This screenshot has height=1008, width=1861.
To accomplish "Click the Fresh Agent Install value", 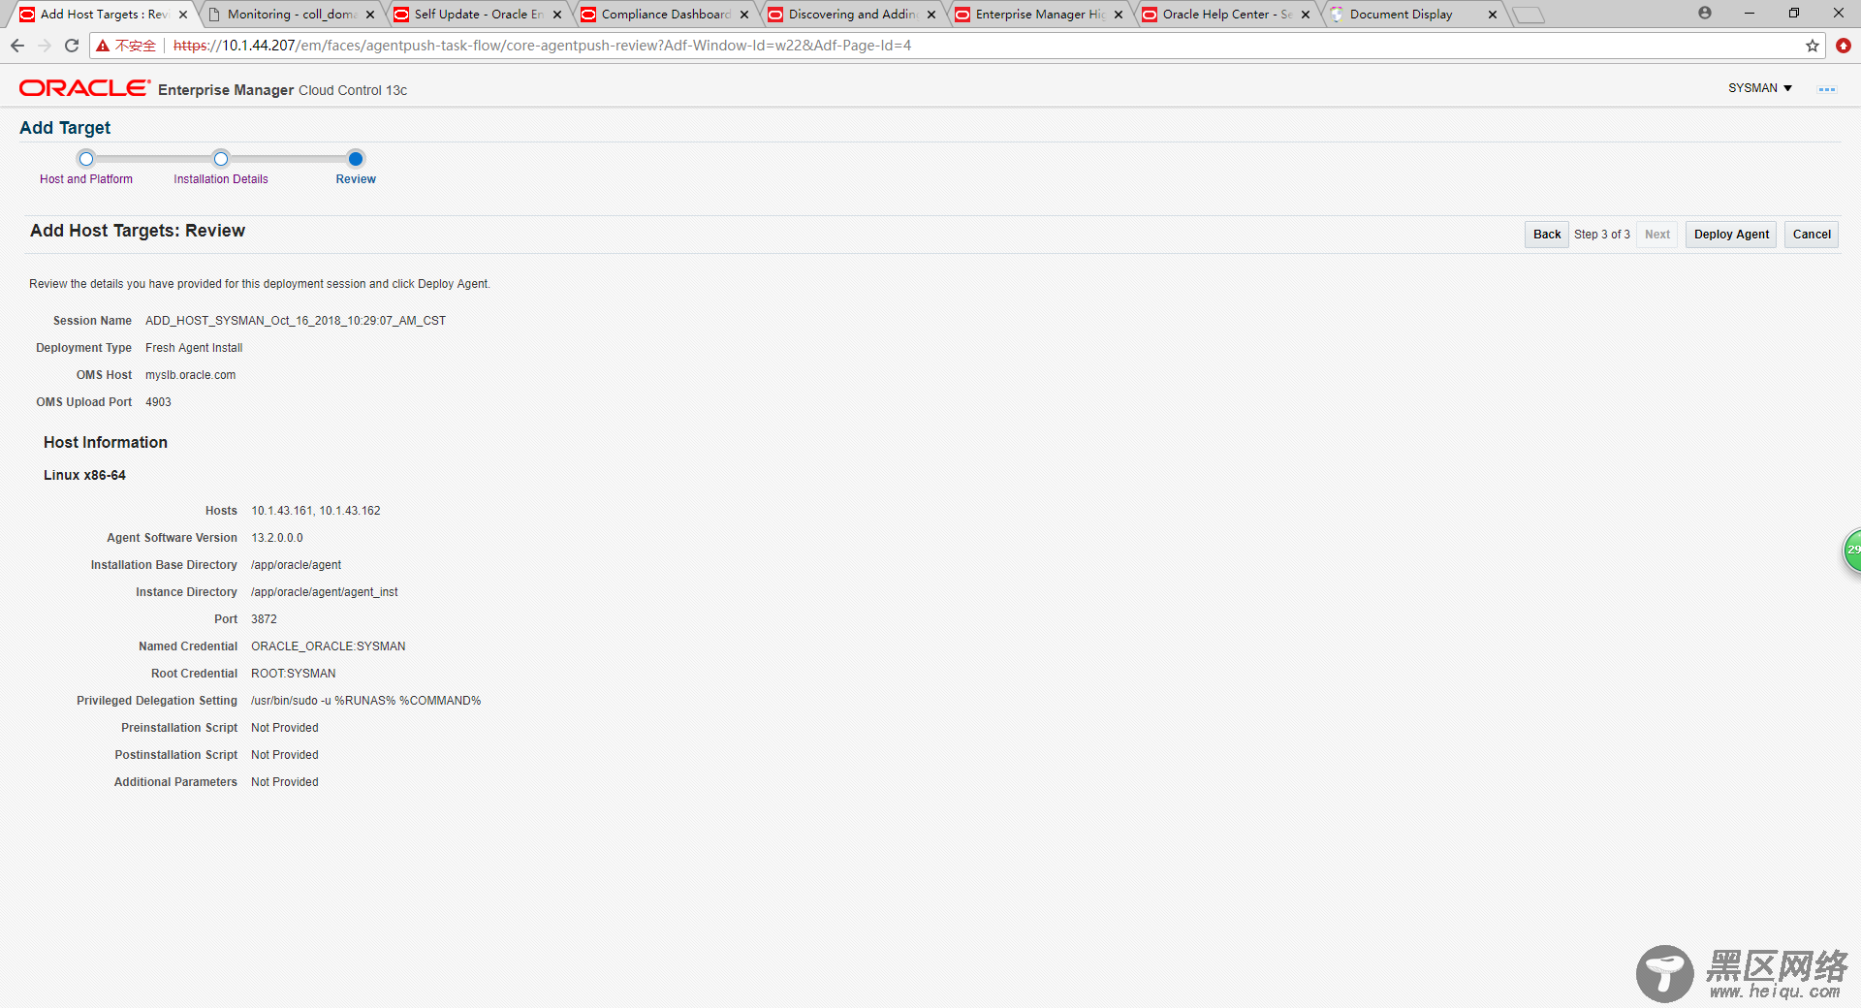I will click(194, 348).
